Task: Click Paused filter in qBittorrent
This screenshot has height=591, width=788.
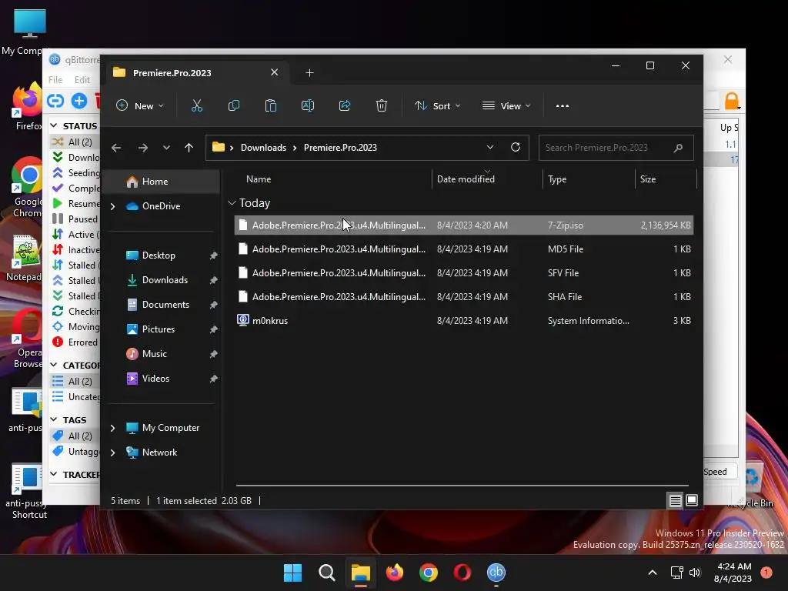Action: [75, 219]
